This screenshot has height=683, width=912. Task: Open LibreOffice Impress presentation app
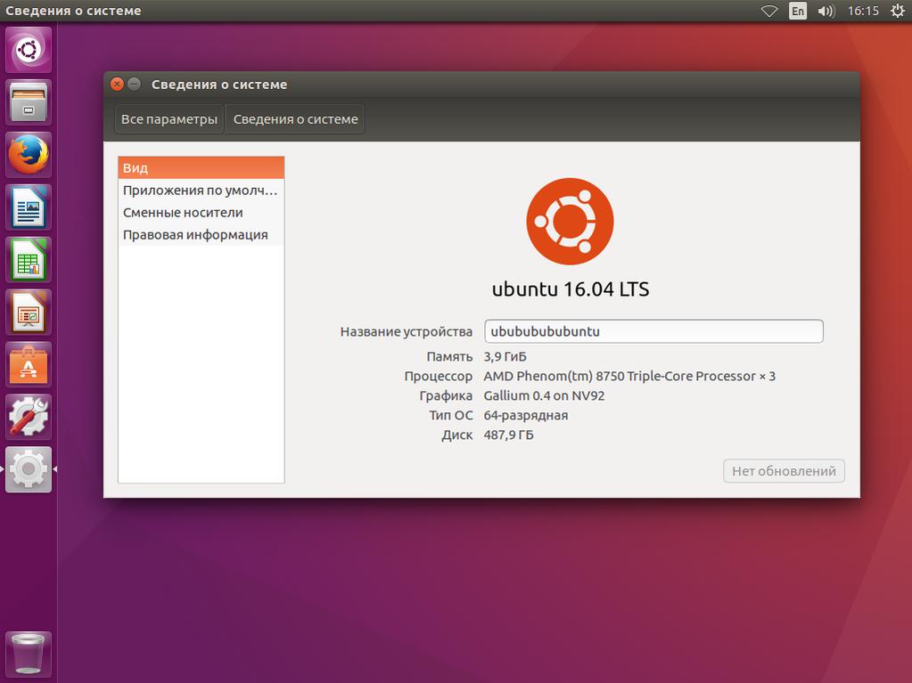pyautogui.click(x=29, y=313)
